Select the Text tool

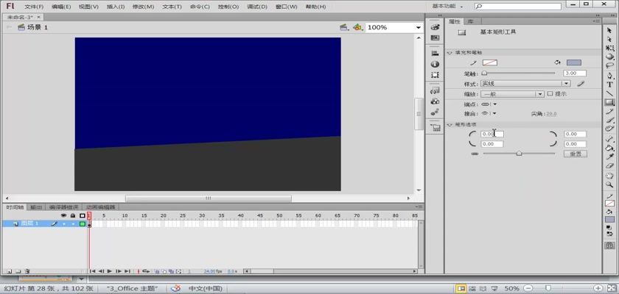609,85
